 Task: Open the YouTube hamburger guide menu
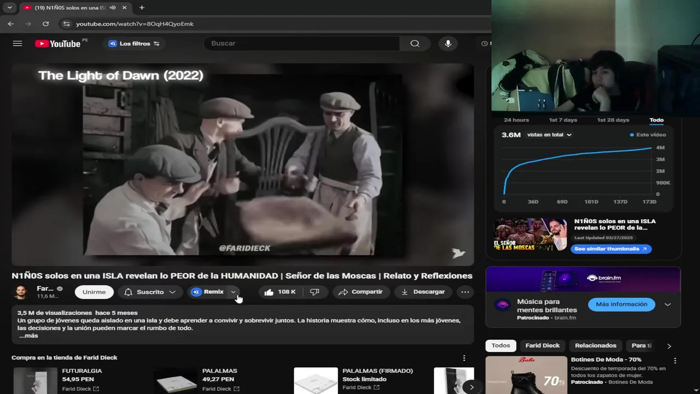point(17,43)
